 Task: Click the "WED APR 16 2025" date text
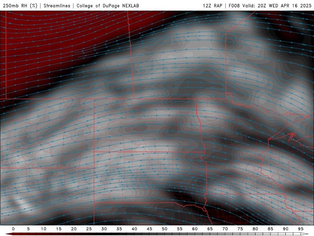pos(290,6)
